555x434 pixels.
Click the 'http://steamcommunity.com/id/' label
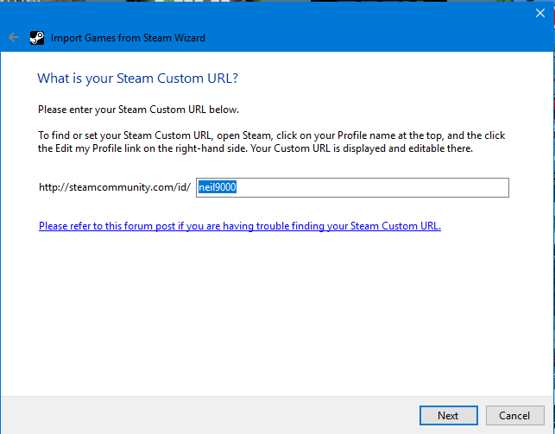pos(115,187)
